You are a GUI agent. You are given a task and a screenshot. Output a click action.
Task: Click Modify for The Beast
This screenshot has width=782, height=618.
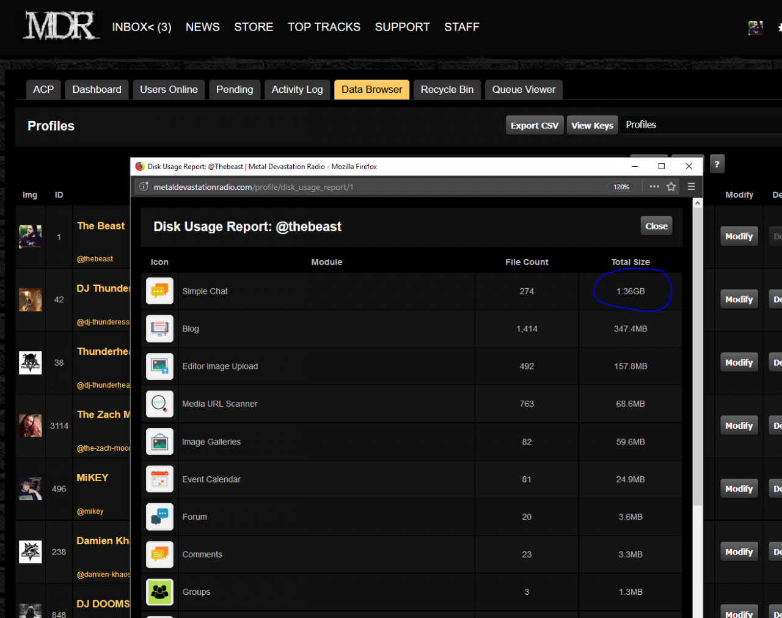[x=739, y=236]
